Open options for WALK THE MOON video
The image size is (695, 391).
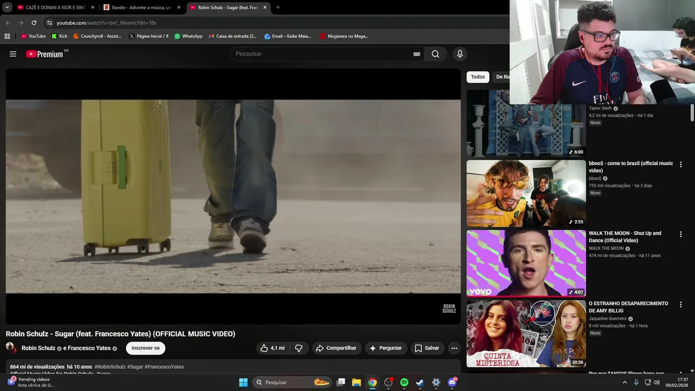[x=680, y=234]
